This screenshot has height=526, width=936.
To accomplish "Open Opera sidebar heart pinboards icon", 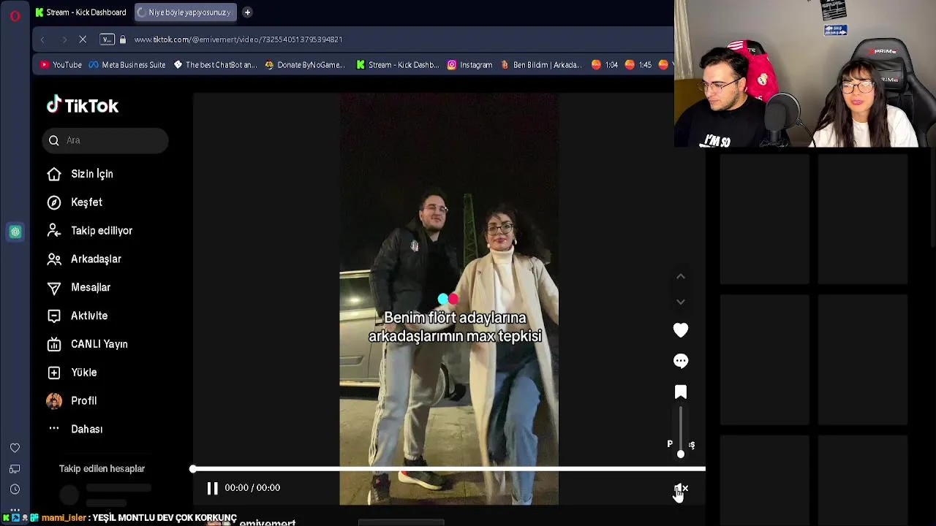I will 15,448.
